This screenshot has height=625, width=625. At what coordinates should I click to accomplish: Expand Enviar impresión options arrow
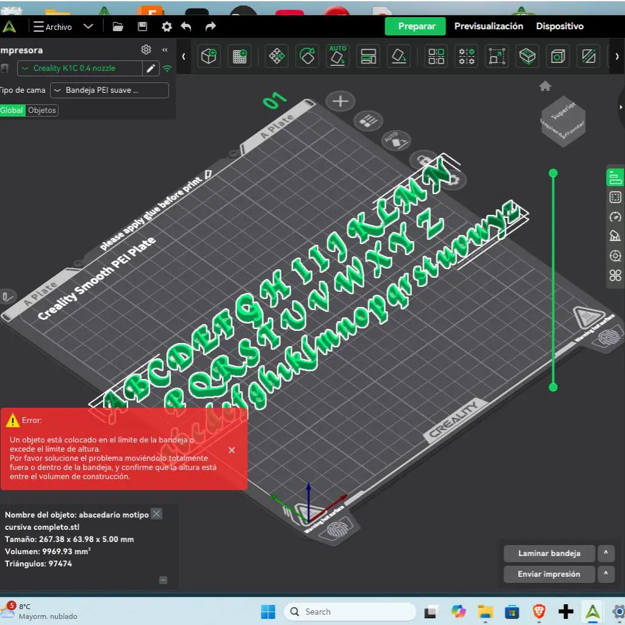606,574
